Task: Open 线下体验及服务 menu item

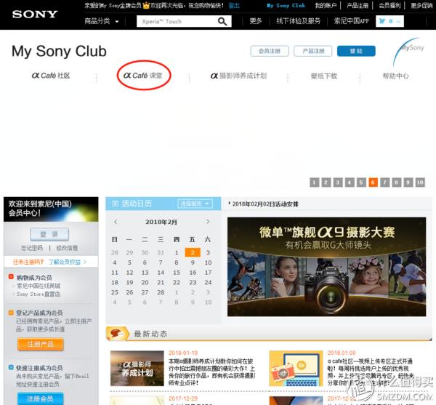Action: [x=299, y=21]
